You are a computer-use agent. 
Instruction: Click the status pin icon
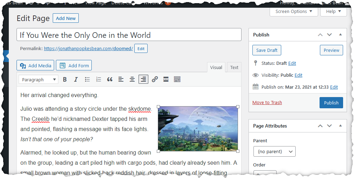coord(255,63)
